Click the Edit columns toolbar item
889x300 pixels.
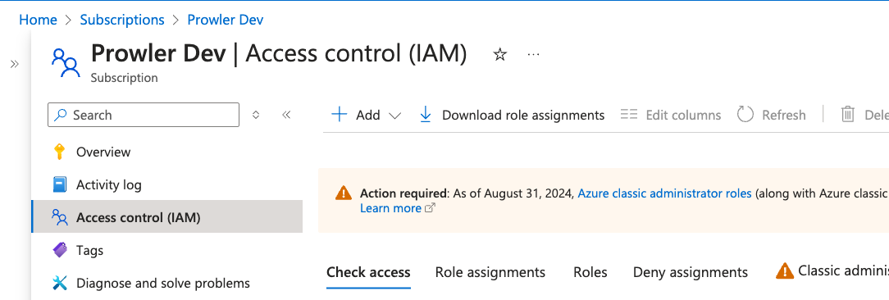click(671, 115)
